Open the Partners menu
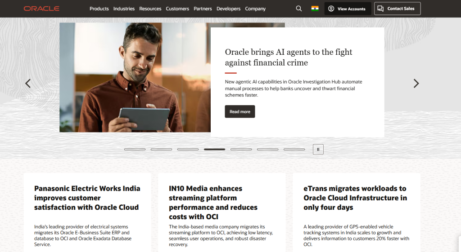 [x=203, y=9]
